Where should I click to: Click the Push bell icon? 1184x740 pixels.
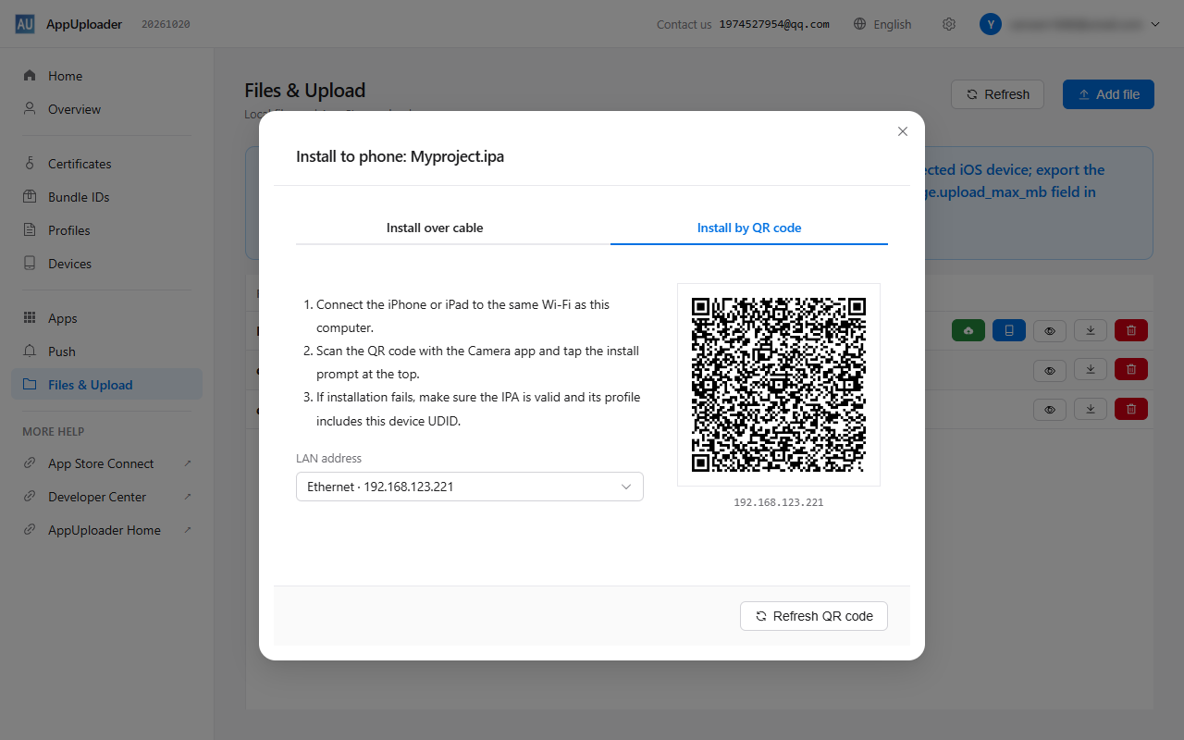(30, 351)
